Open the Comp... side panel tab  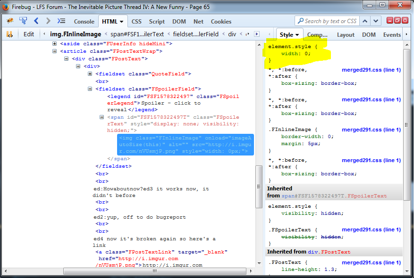pyautogui.click(x=317, y=35)
